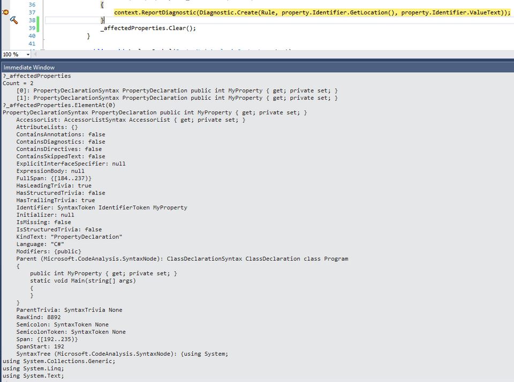Click the ContainsAnnotations: false line

click(x=61, y=135)
